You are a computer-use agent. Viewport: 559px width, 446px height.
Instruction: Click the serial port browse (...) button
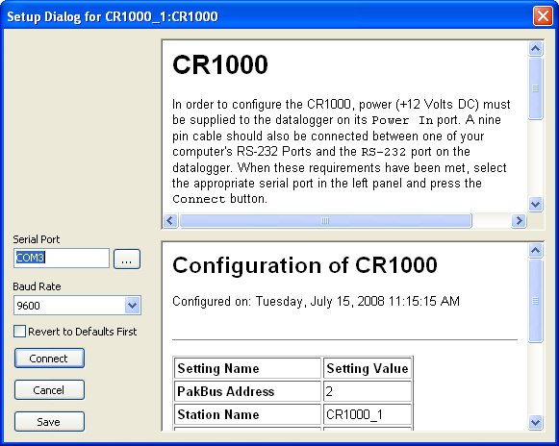127,259
